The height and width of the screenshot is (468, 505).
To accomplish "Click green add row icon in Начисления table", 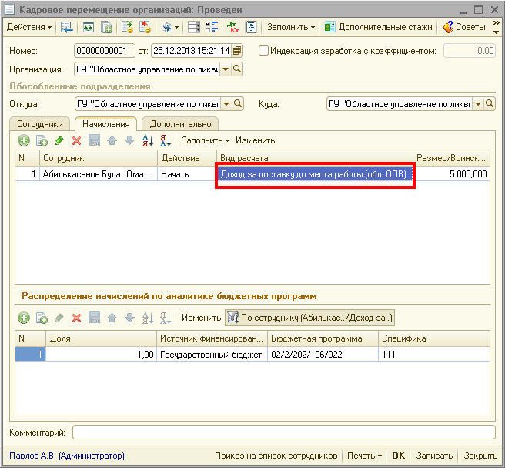I will click(x=23, y=140).
